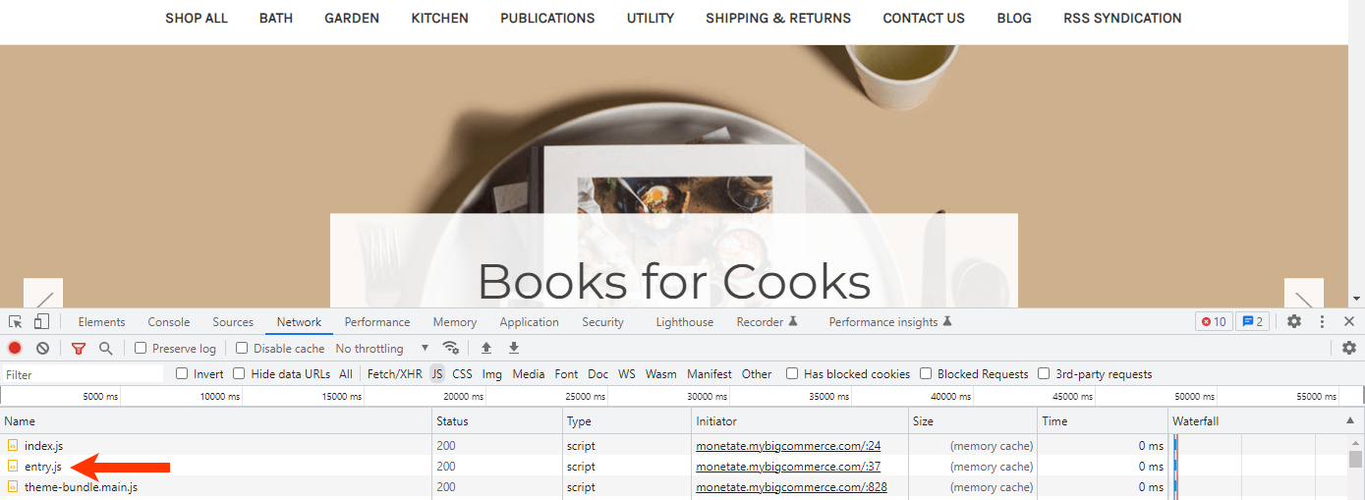Click the theme-bundle.main.js file icon
This screenshot has width=1365, height=500.
(13, 487)
